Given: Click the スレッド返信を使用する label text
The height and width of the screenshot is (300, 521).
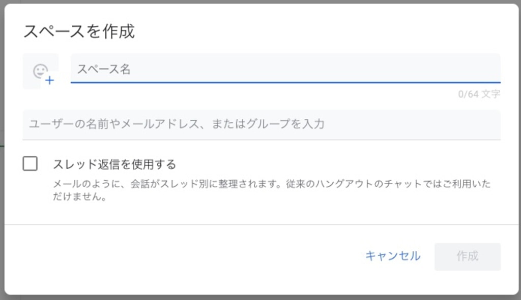Looking at the screenshot, I should (114, 164).
